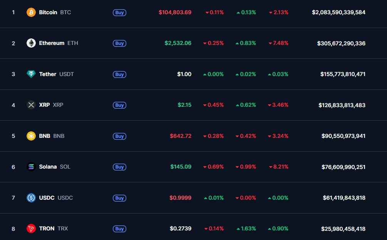
Task: Click the USDC logo icon
Action: [x=30, y=198]
